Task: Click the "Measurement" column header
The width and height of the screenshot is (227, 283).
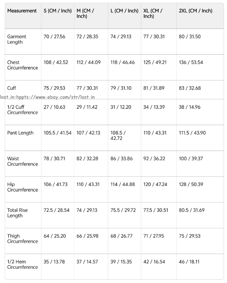Action: (22, 11)
